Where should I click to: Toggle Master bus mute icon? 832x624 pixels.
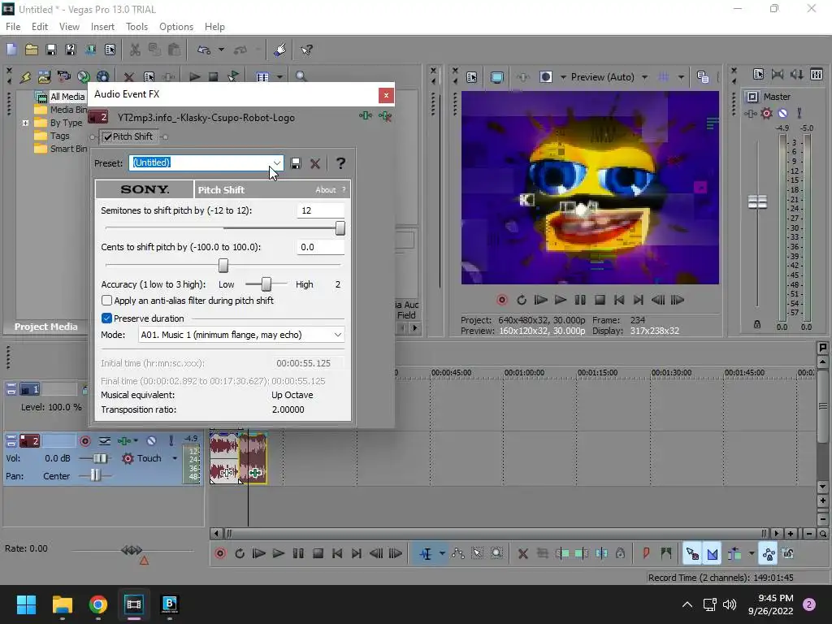(782, 113)
